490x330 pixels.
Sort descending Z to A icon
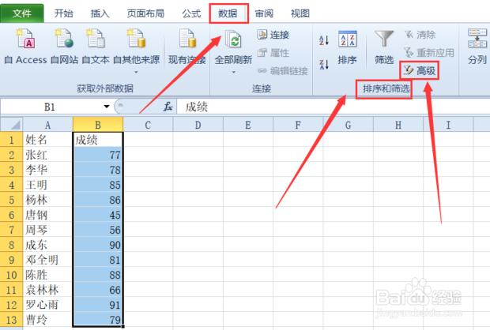point(324,64)
